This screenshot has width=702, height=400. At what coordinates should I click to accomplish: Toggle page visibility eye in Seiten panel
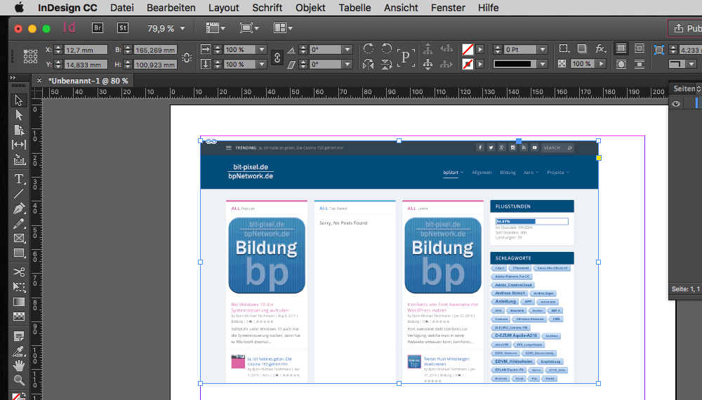pyautogui.click(x=676, y=104)
